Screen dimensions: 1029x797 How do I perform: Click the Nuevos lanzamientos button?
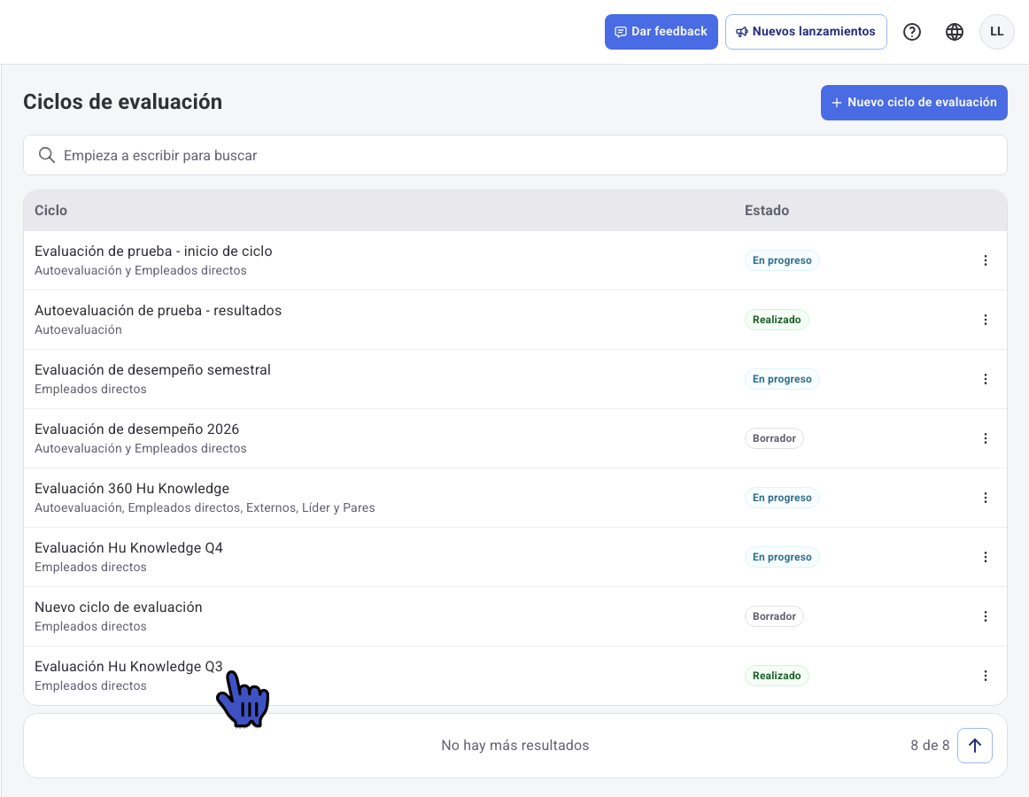(806, 32)
